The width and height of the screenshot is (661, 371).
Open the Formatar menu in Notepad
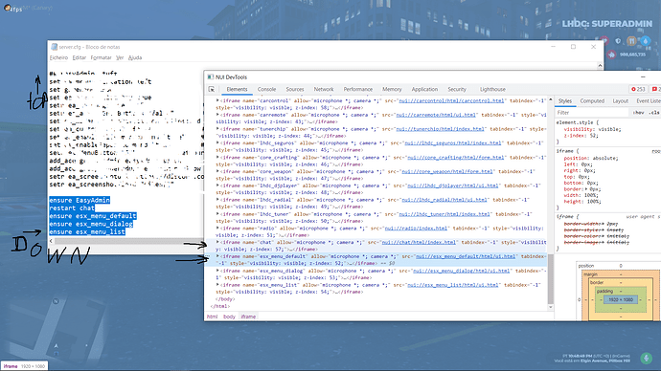click(101, 57)
